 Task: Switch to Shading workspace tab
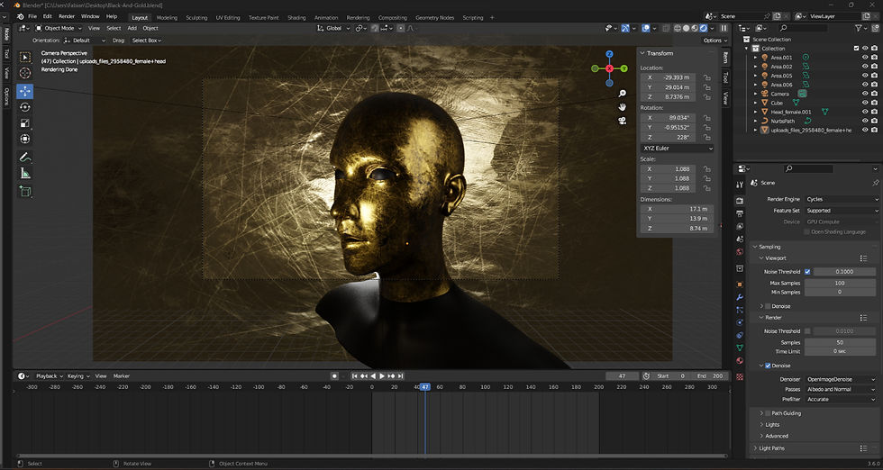point(296,17)
